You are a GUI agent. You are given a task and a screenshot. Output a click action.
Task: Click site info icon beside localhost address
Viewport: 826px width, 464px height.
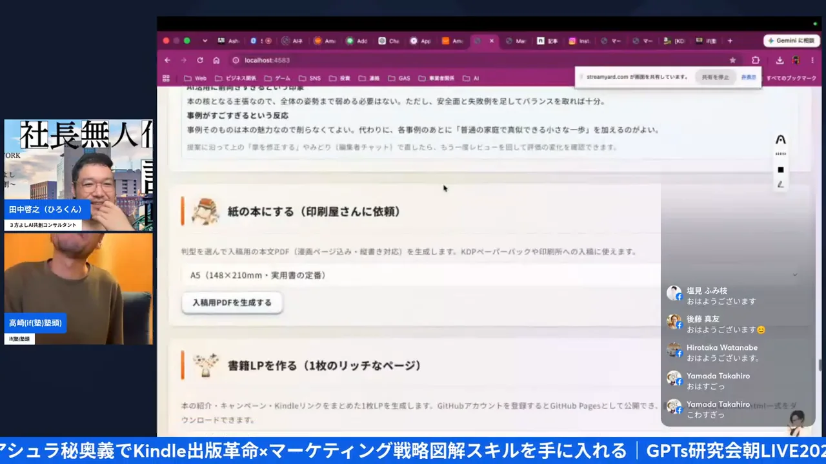pos(236,60)
